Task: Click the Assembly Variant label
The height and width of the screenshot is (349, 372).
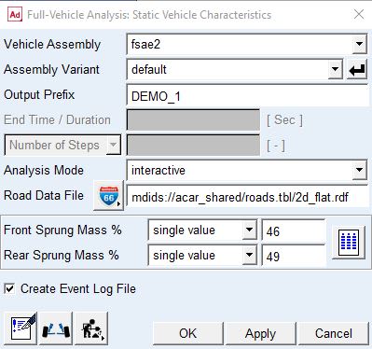Action: click(51, 69)
